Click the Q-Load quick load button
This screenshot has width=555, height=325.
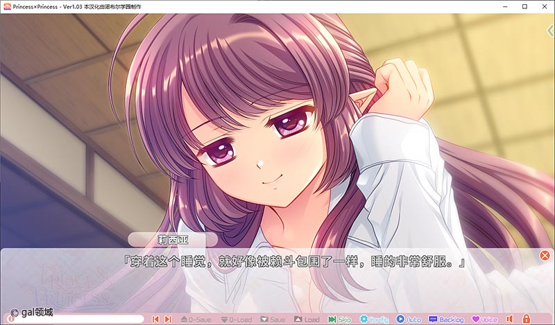(x=235, y=319)
